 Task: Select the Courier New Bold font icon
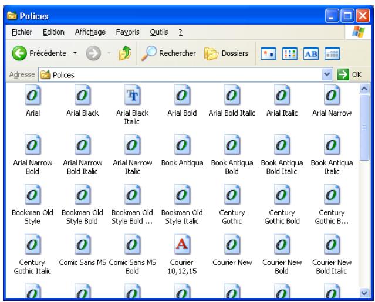pos(282,244)
